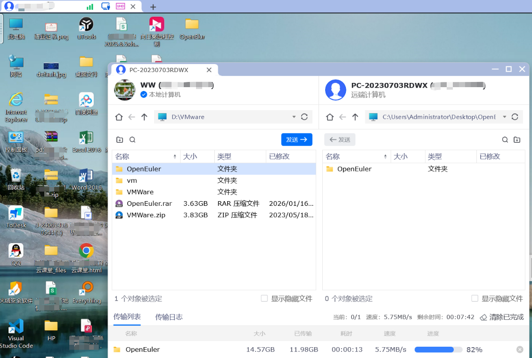Click 清除已完成 to clear finished transfers
Screen dimensions: 532x358
pos(502,317)
